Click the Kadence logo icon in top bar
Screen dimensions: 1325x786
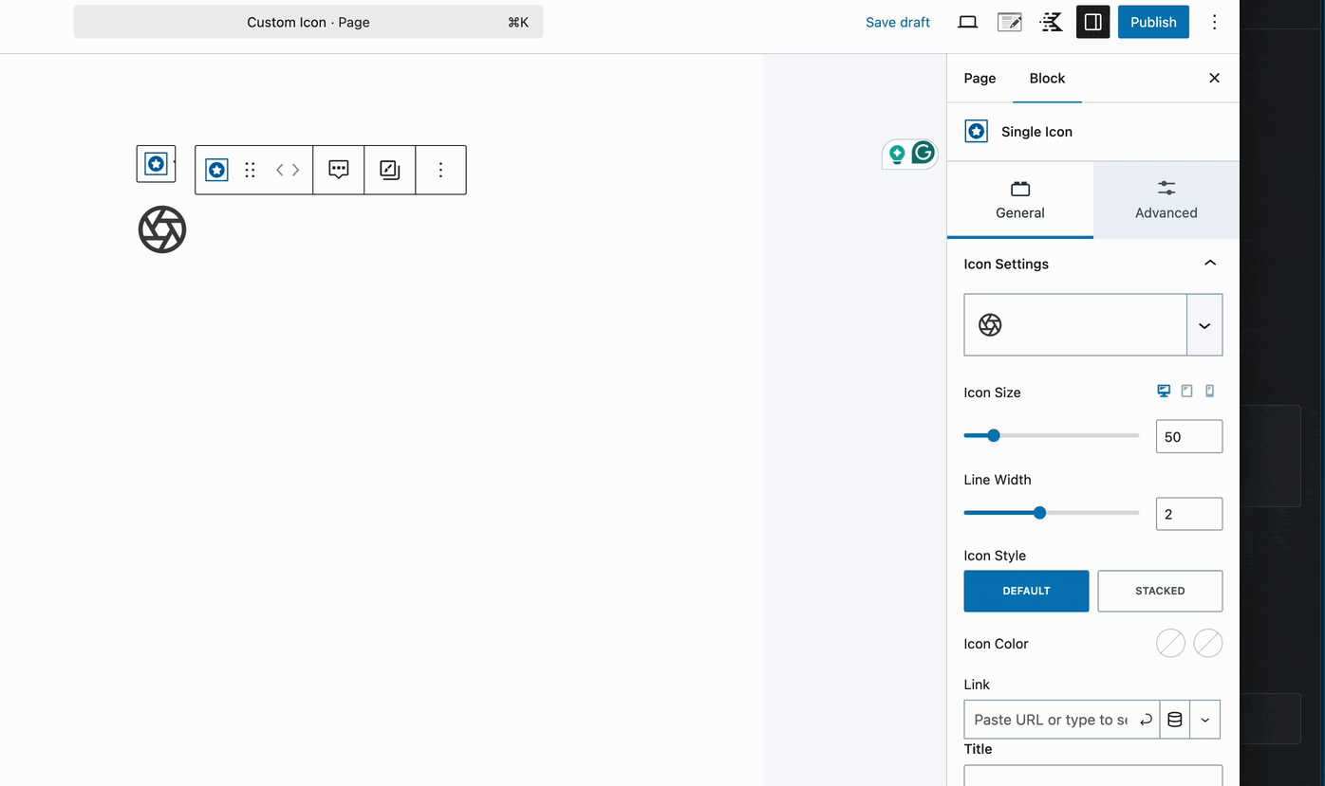1051,21
